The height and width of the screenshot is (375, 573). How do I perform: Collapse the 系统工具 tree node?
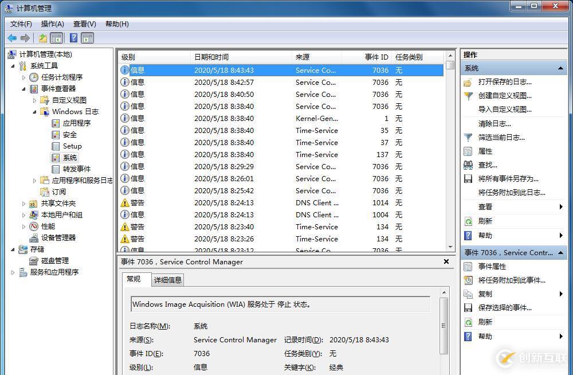tap(13, 66)
